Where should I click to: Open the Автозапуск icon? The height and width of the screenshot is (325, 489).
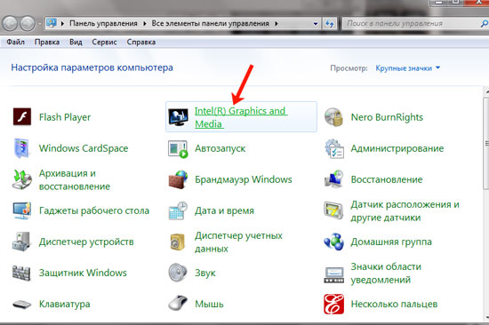[178, 148]
